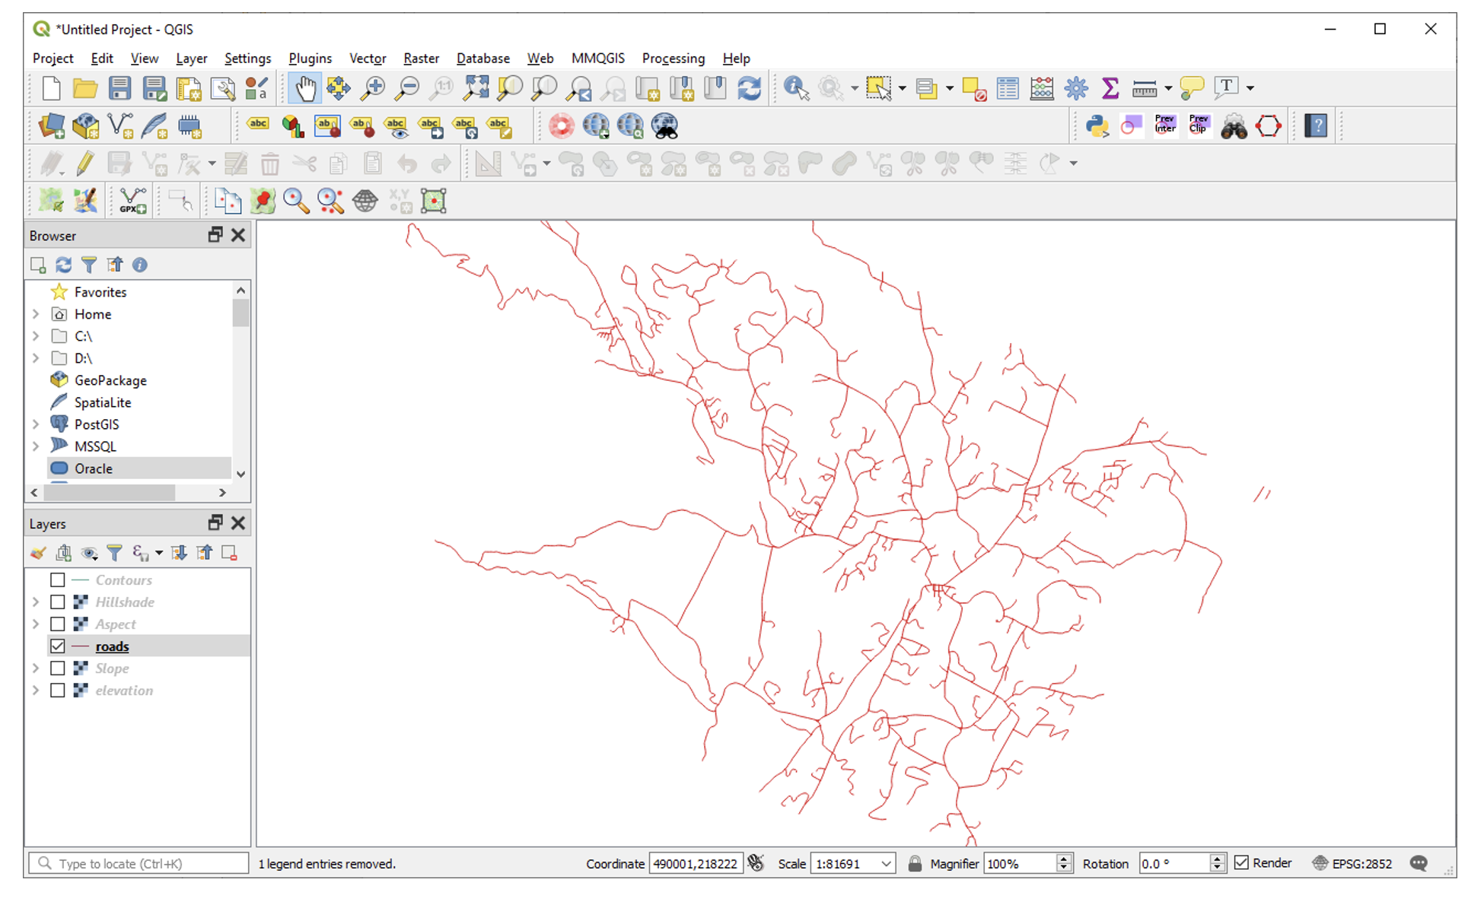Click the Zoom In magnifier icon
Screen dimensions: 1484x908
click(373, 89)
